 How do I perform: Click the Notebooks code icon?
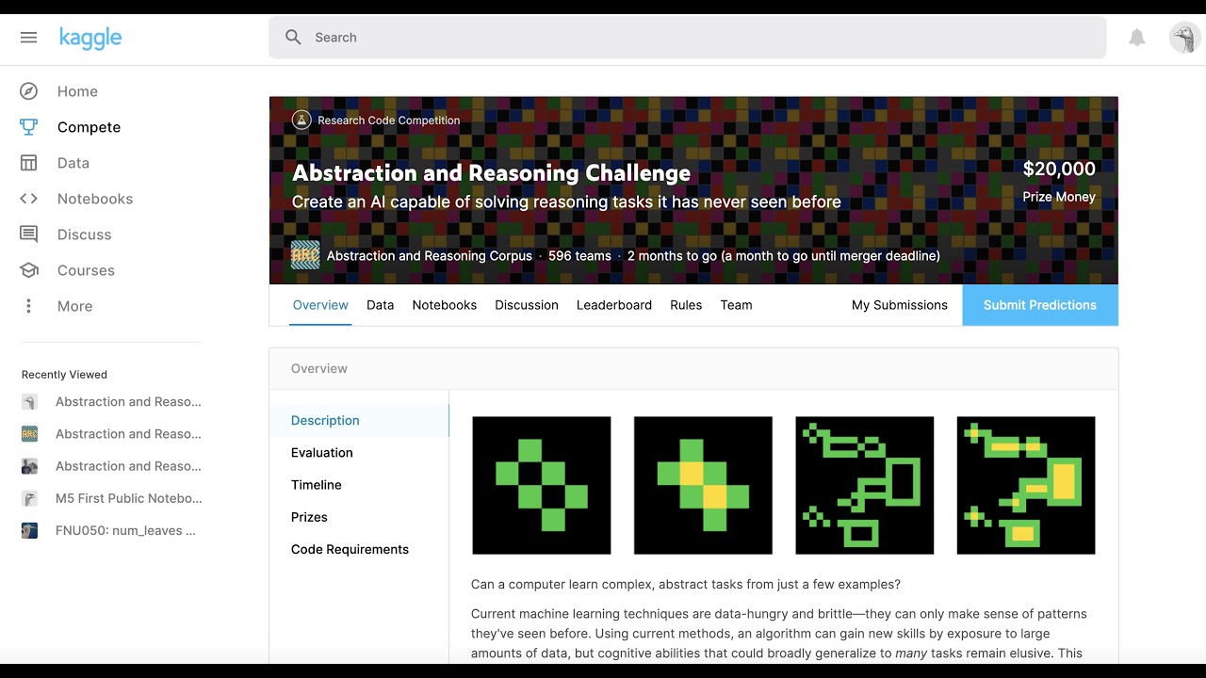29,199
